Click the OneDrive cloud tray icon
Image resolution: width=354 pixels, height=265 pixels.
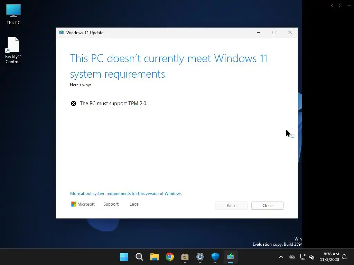pos(292,257)
